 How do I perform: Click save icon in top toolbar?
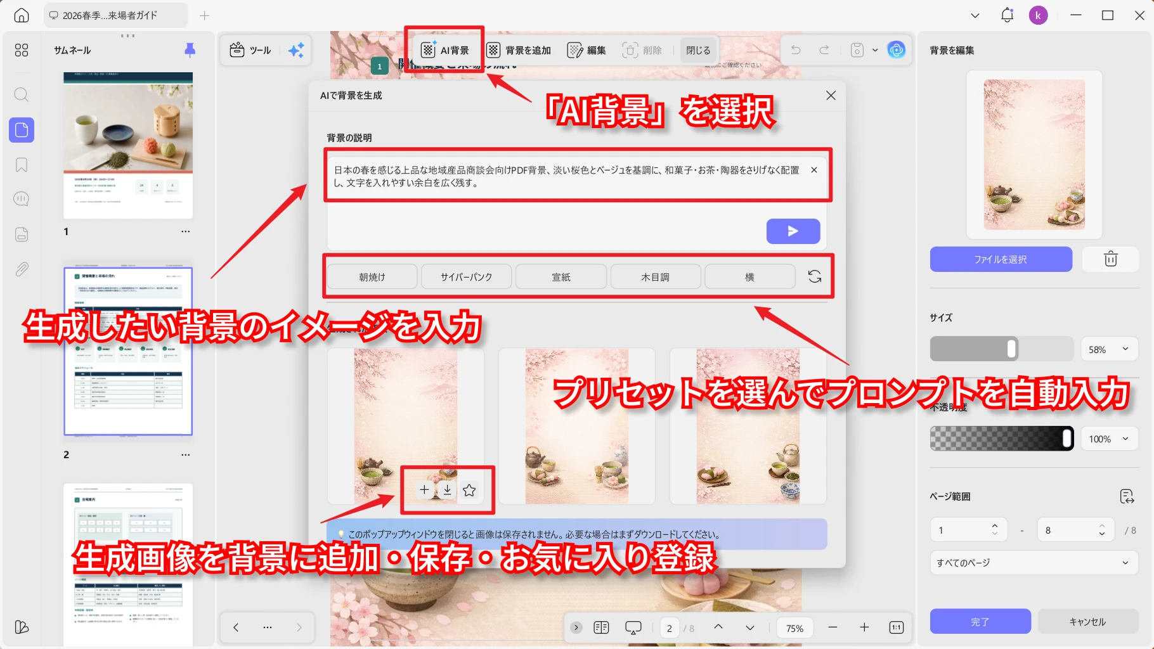[x=857, y=50]
